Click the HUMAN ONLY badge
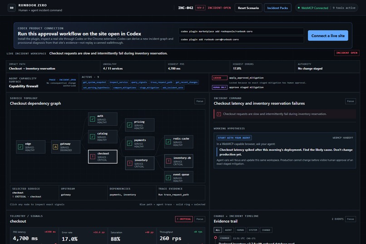This screenshot has height=244, width=366. click(219, 87)
